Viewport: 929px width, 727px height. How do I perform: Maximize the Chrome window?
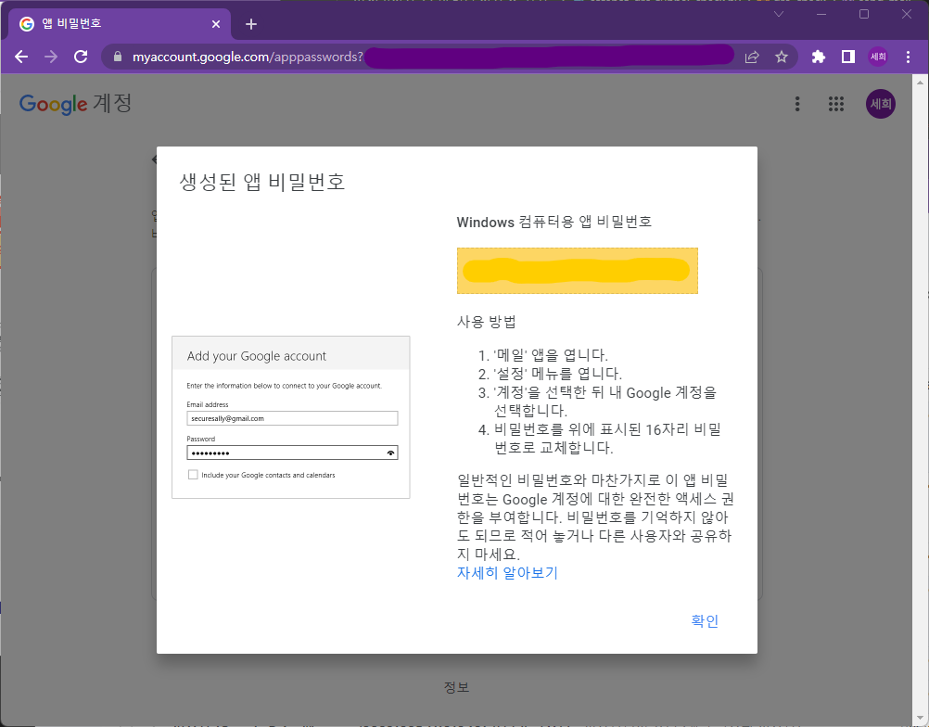pos(864,14)
